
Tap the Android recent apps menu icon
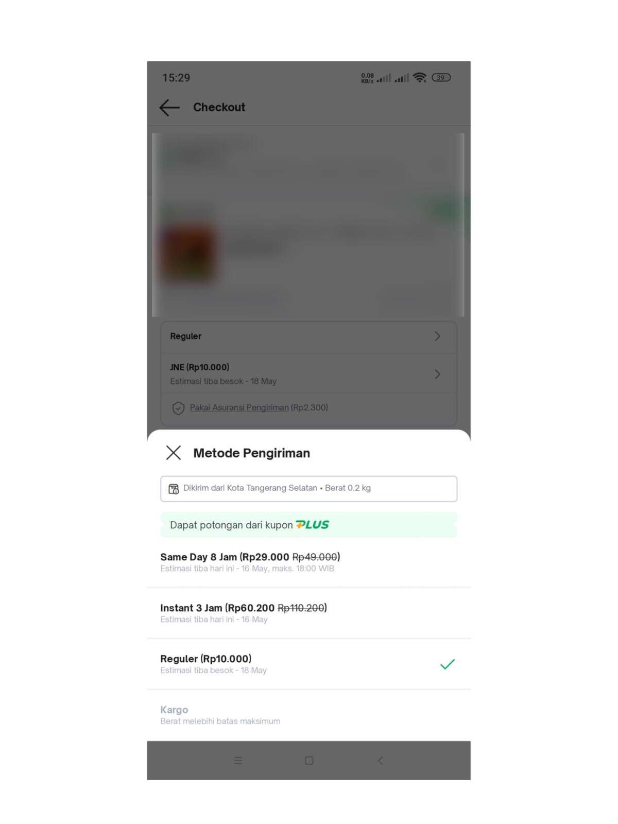point(238,760)
